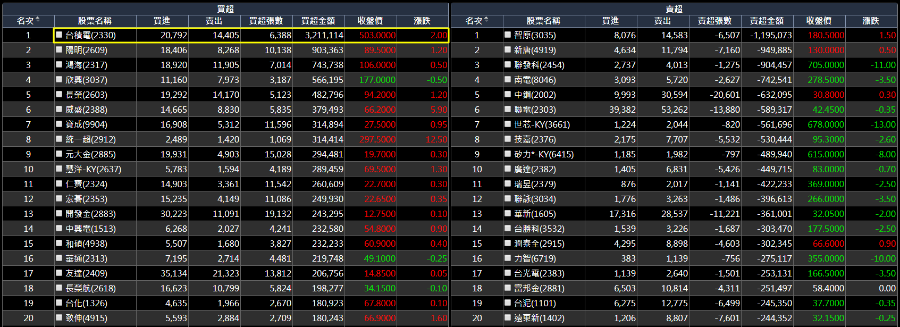Tick the checkbox for 長榮(2603)
This screenshot has height=327, width=900.
pos(59,94)
